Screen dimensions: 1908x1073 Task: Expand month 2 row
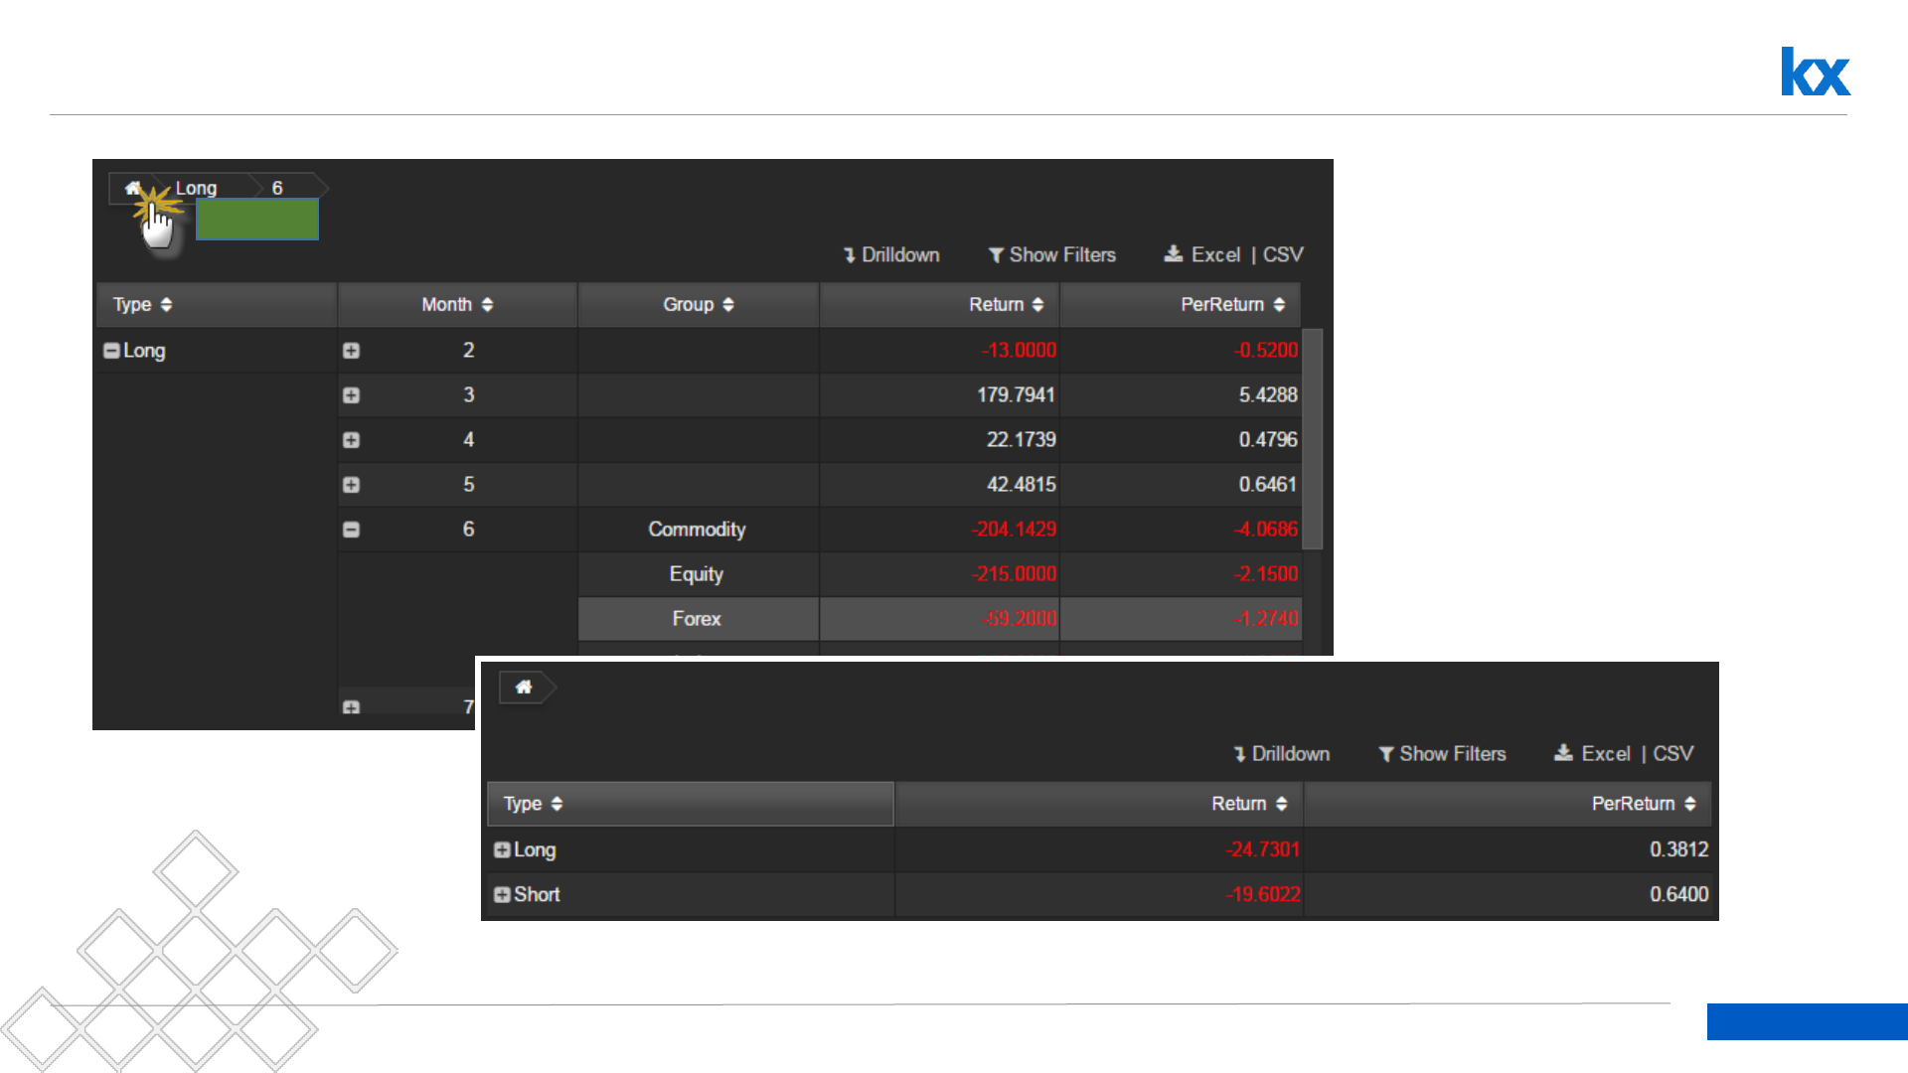pyautogui.click(x=351, y=351)
